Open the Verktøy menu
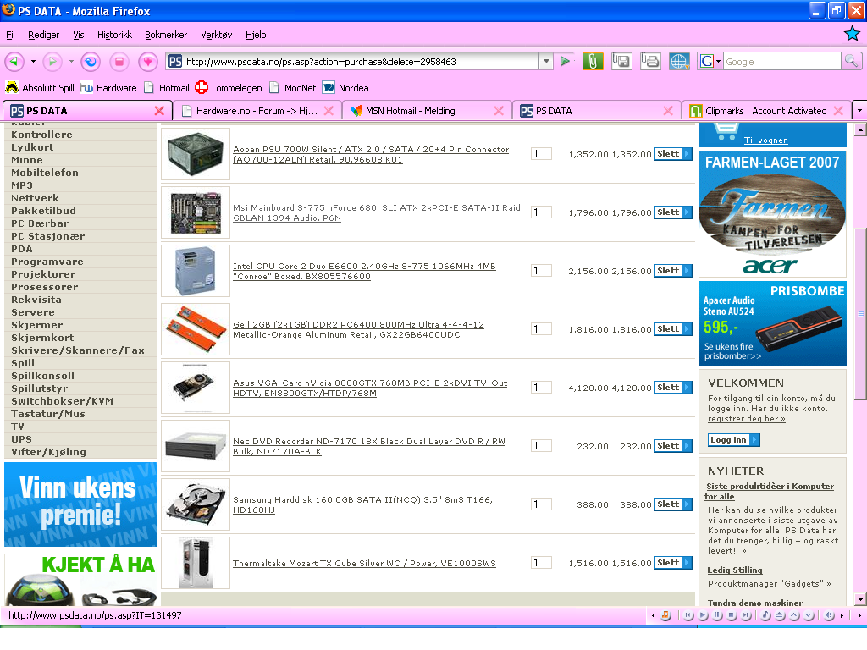The height and width of the screenshot is (650, 867). (216, 35)
